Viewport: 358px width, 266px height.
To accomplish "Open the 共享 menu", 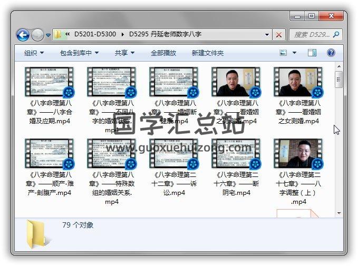I will click(x=124, y=53).
